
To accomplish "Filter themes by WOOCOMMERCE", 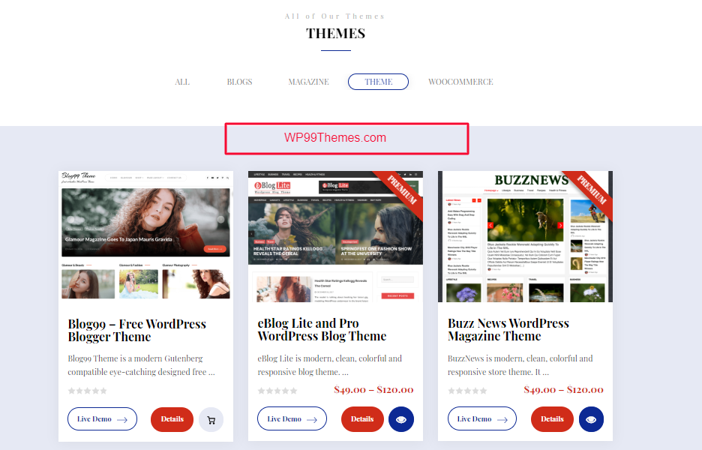I will 460,82.
